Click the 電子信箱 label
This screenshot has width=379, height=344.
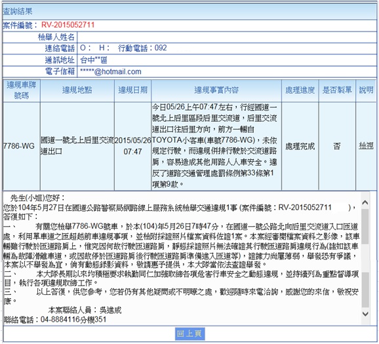click(x=60, y=71)
